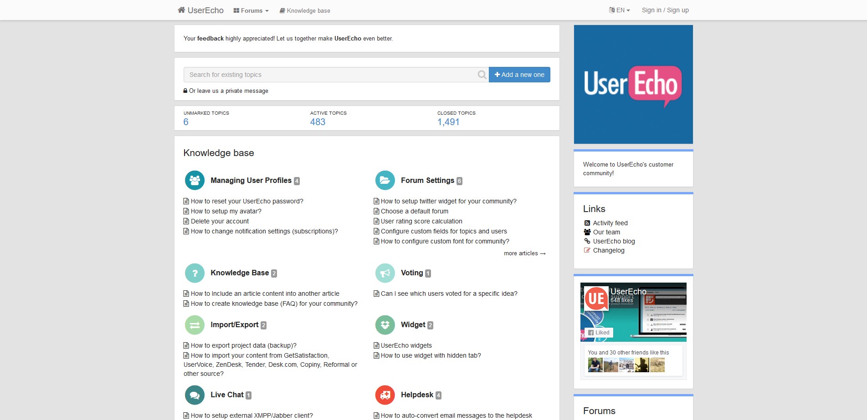Open How to include an article content article

(x=265, y=293)
